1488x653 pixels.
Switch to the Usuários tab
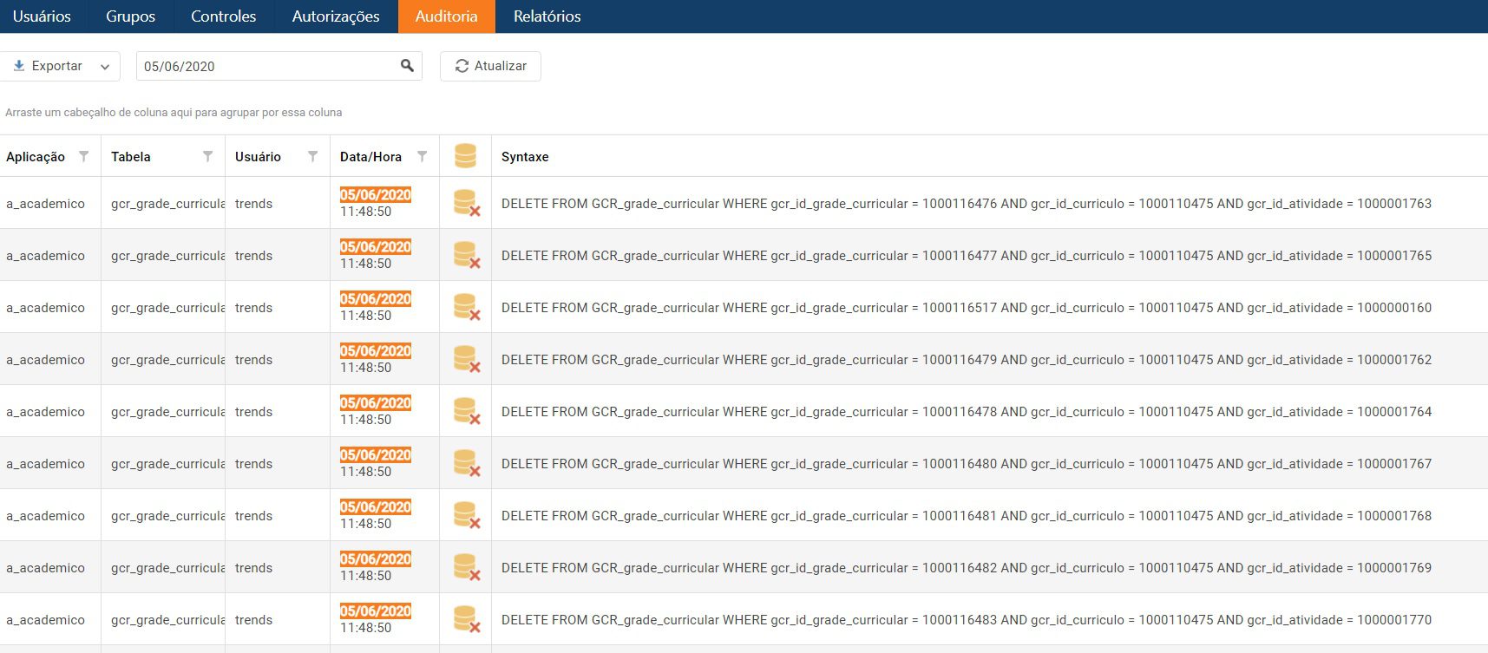coord(42,16)
